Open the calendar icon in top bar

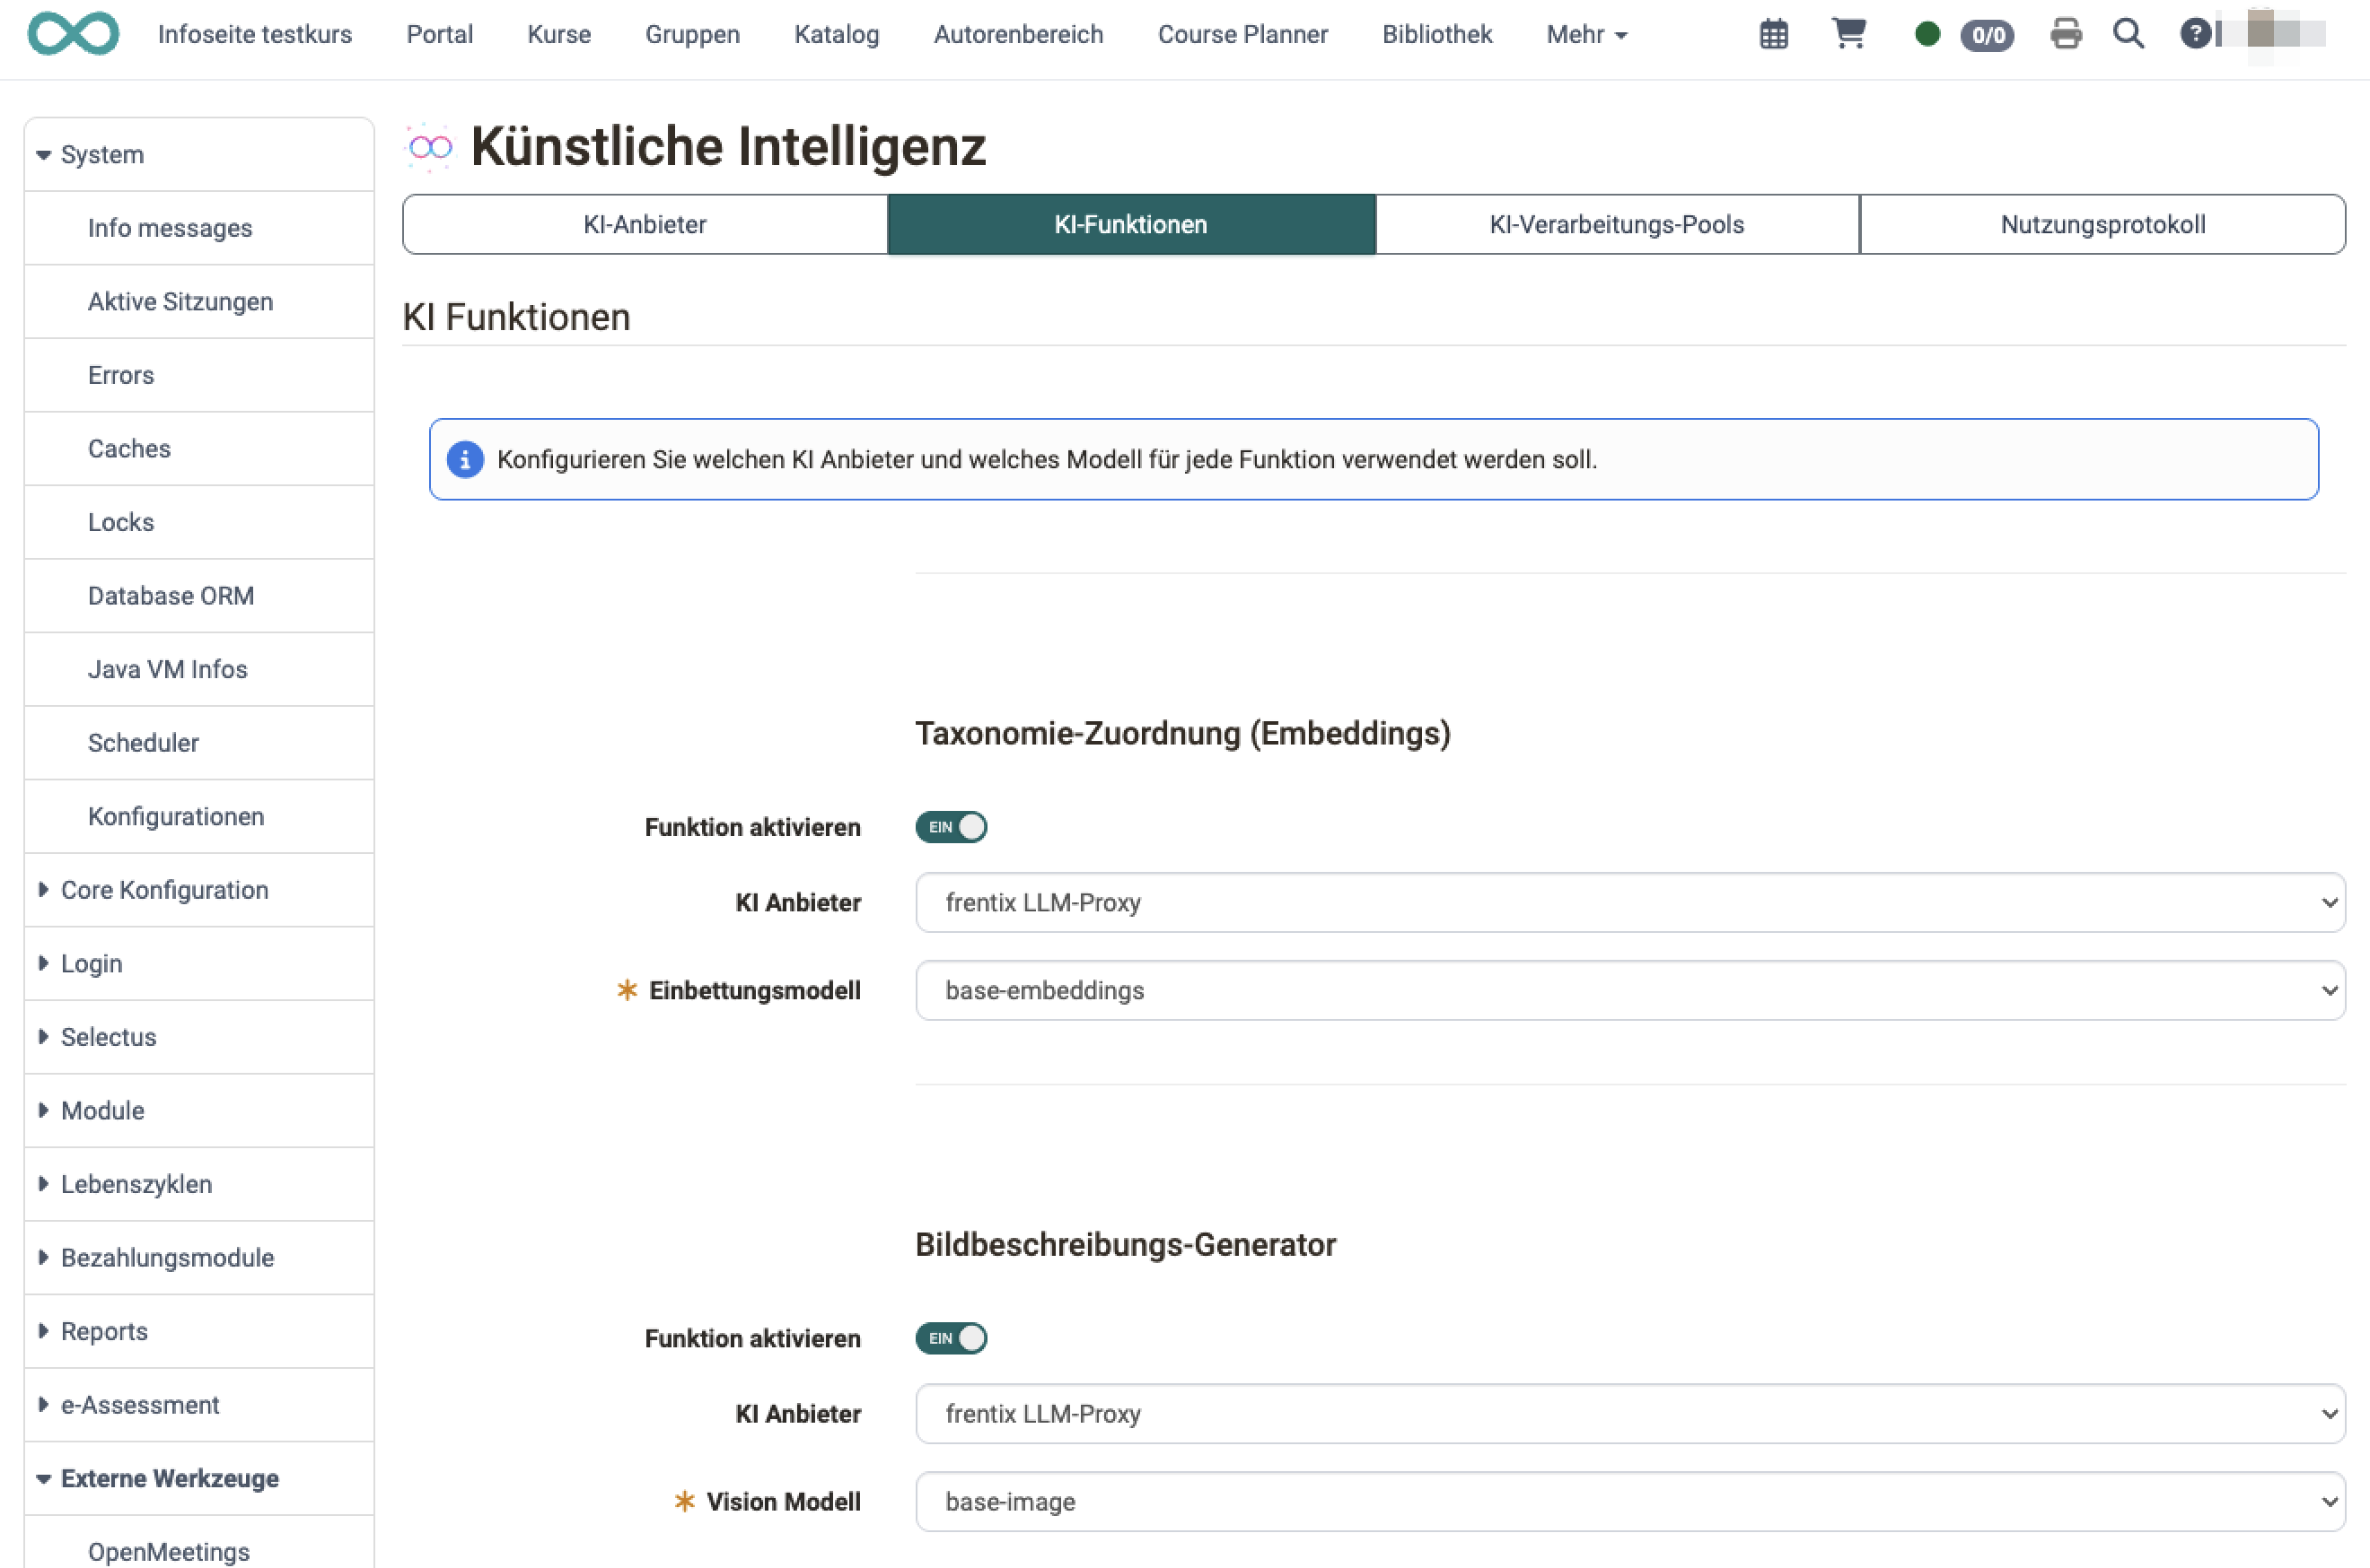point(1774,34)
